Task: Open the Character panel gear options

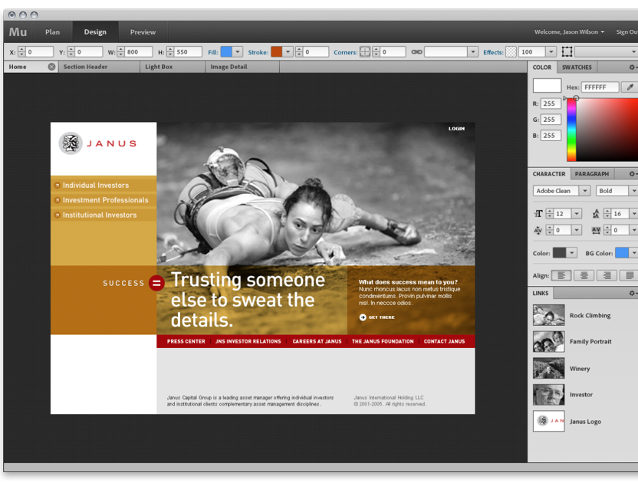Action: pos(633,174)
